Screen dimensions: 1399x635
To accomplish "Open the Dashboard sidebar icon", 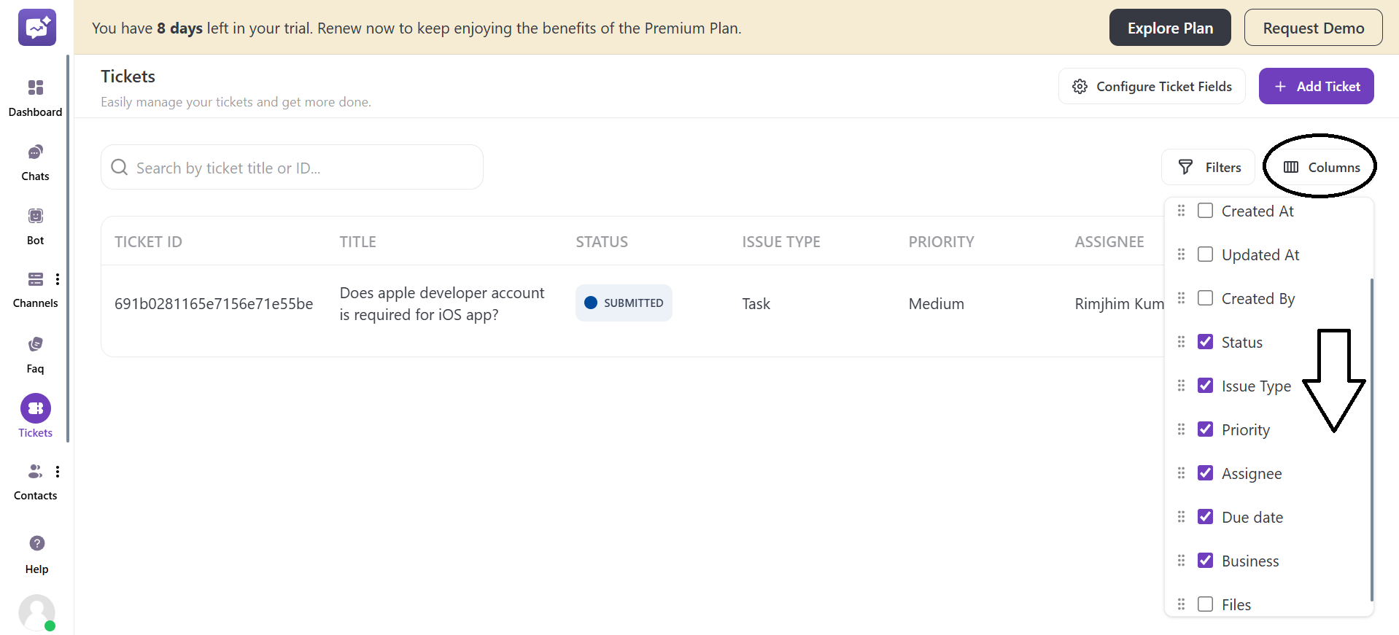I will [x=35, y=88].
